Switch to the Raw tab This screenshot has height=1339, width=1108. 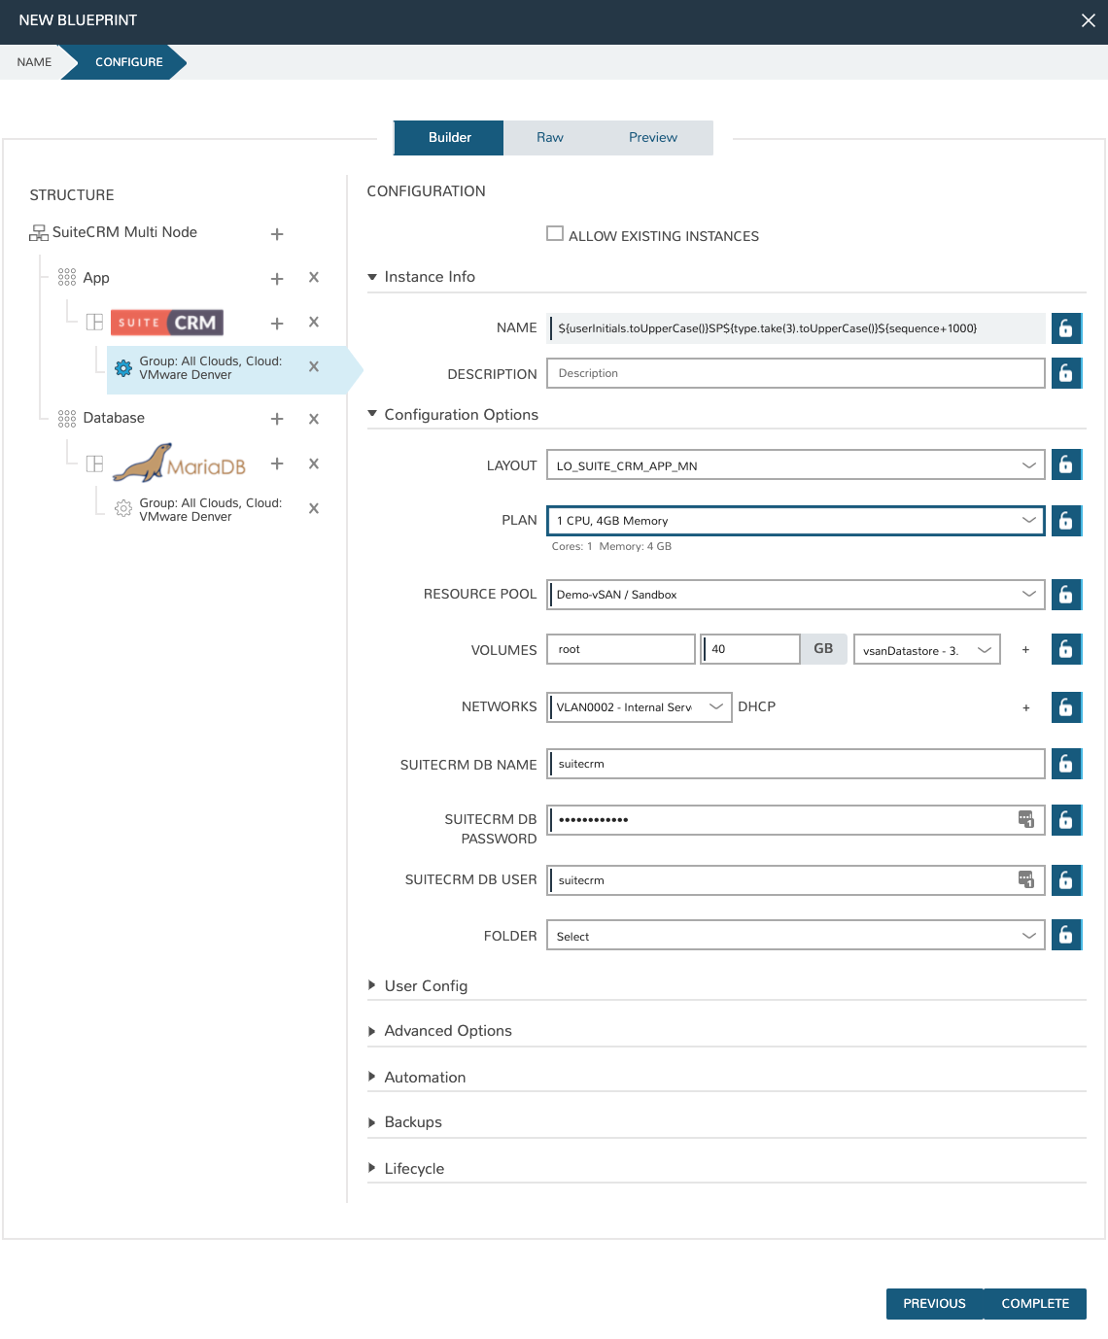[x=550, y=138]
